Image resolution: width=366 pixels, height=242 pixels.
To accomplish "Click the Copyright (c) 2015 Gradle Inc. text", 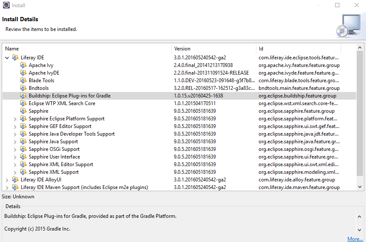I will pos(37,229).
